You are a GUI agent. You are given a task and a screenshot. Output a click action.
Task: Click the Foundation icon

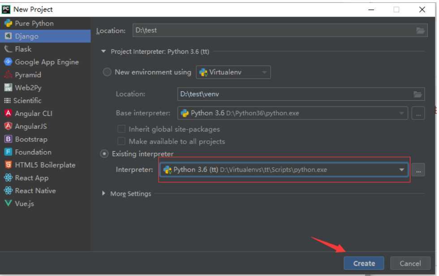[x=8, y=152]
